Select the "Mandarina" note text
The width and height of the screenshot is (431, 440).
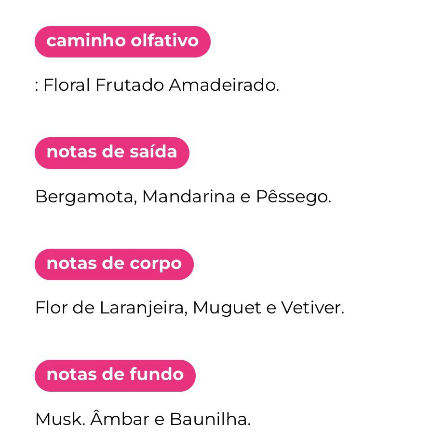pos(189,197)
